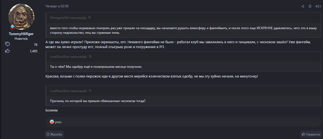Screen dimensions: 323x139
Task: Click the share icon on the post
Action: tap(303, 6)
